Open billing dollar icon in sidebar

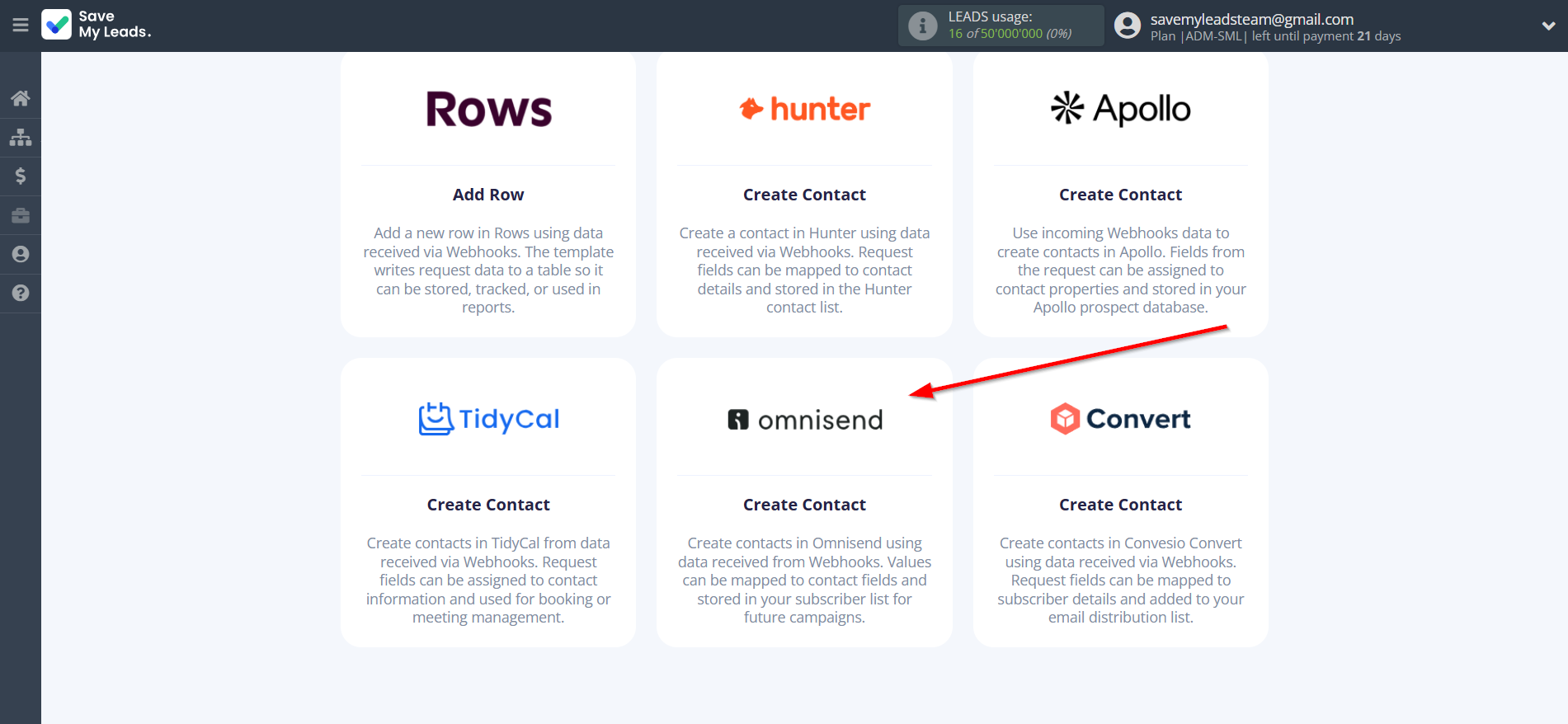(x=21, y=176)
